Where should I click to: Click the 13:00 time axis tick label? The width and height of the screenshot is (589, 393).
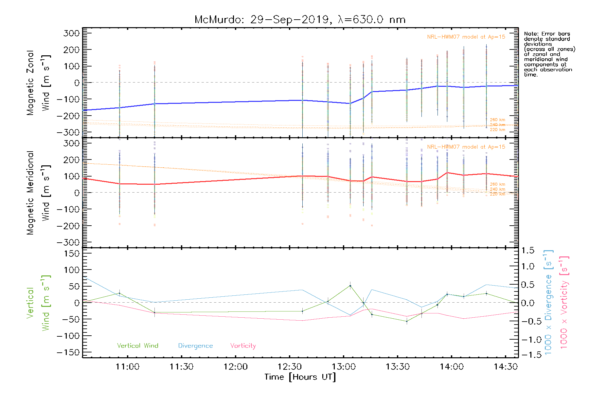click(344, 367)
